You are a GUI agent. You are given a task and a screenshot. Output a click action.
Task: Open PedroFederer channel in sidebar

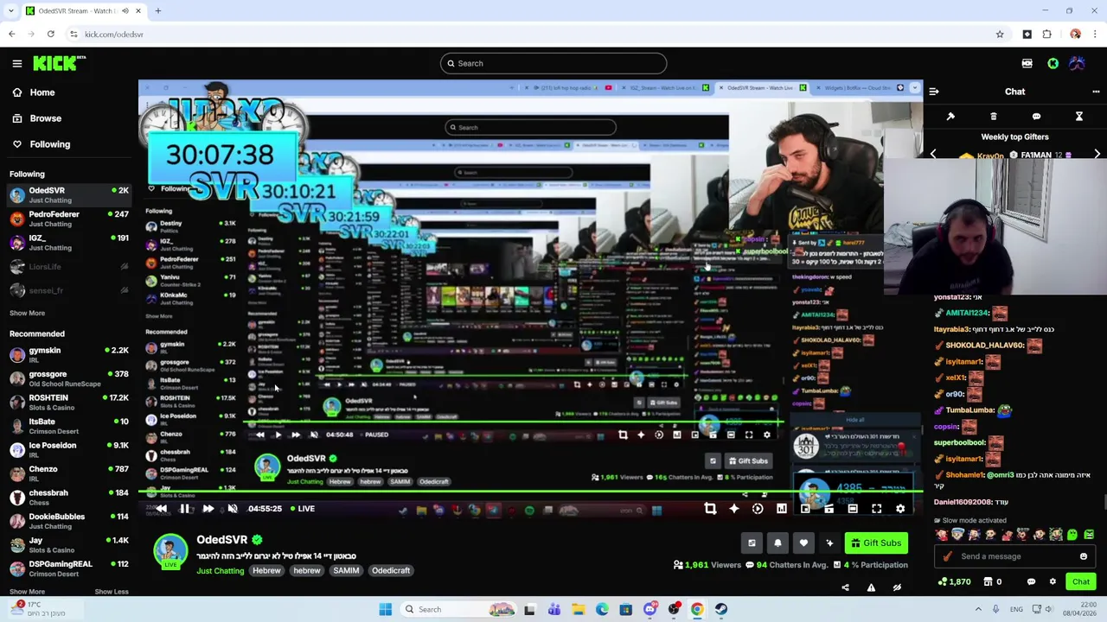(x=68, y=219)
